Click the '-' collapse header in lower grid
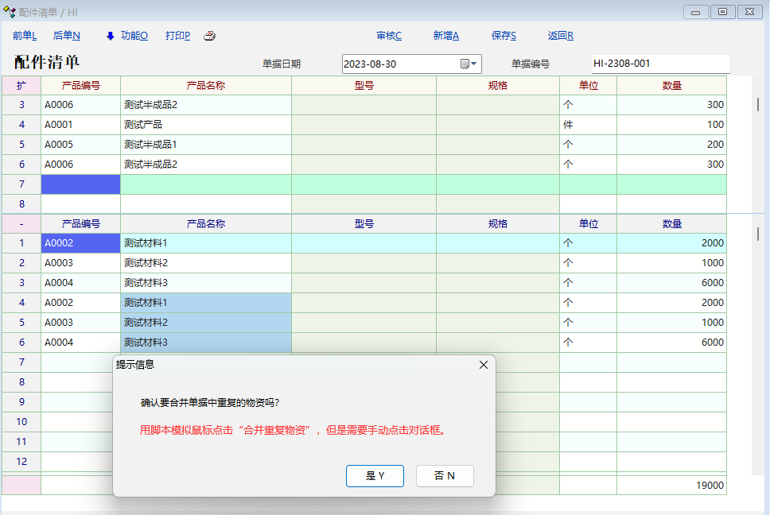 [x=21, y=224]
